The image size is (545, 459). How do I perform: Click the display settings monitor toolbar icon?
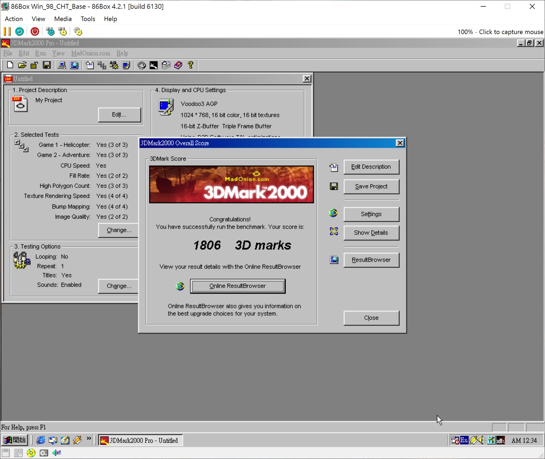point(126,65)
